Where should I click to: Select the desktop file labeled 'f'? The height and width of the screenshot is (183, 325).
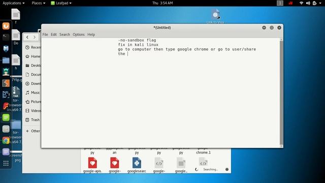coord(16,14)
